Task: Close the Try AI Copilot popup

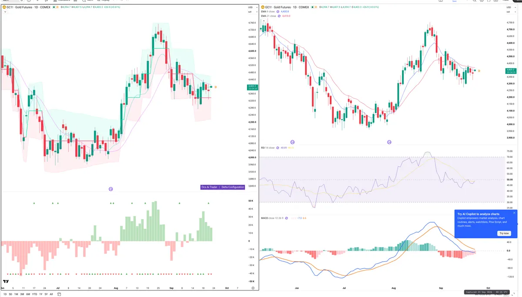Action: 514,213
